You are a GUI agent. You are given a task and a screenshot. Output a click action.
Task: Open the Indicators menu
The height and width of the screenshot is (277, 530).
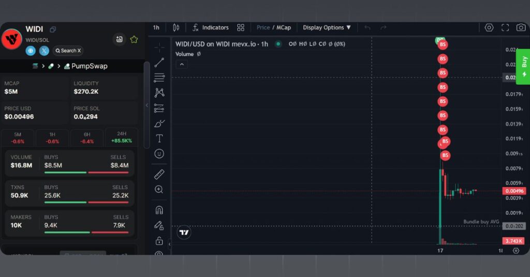click(x=211, y=28)
